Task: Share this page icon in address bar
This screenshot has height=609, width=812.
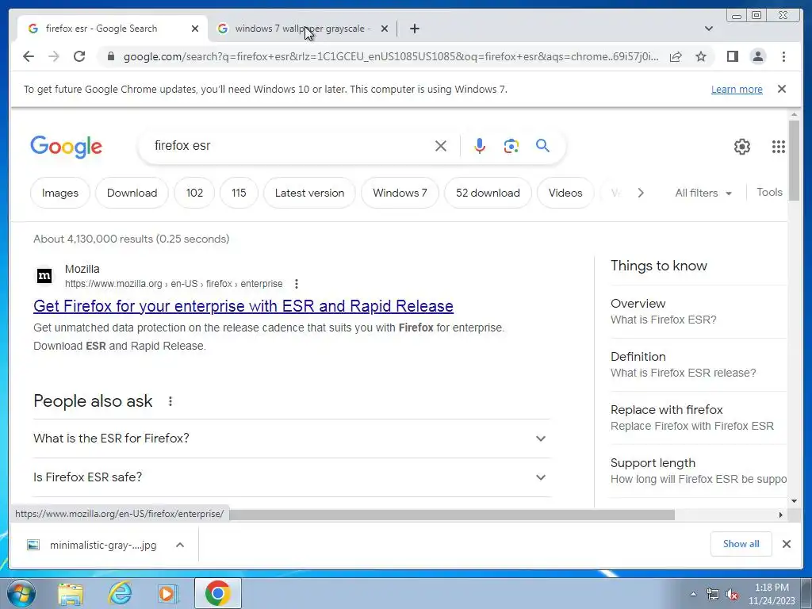Action: coord(676,56)
